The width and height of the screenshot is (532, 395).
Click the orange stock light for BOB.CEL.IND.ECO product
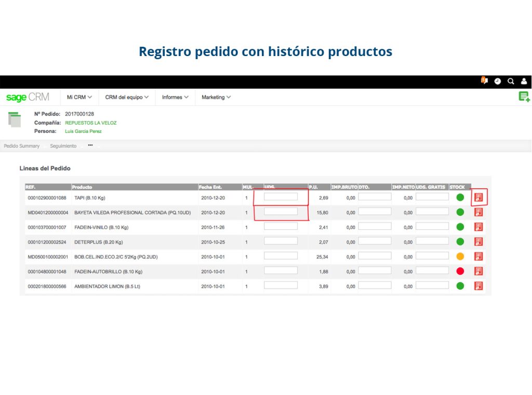click(x=460, y=256)
